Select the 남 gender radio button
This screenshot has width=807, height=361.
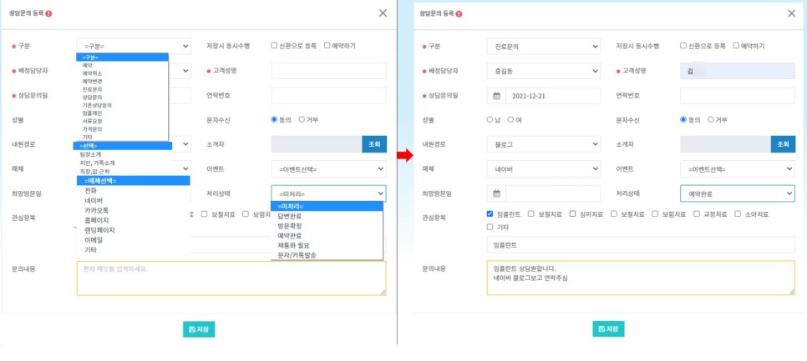click(490, 120)
